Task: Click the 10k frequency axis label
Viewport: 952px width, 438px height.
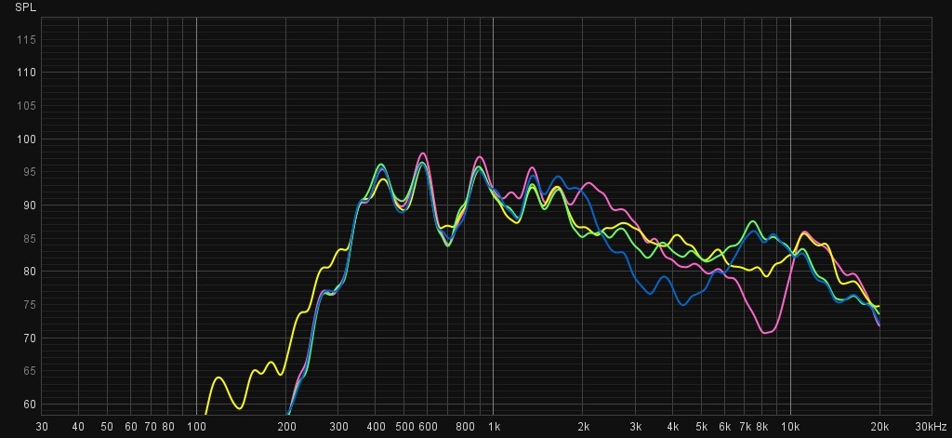Action: click(790, 427)
